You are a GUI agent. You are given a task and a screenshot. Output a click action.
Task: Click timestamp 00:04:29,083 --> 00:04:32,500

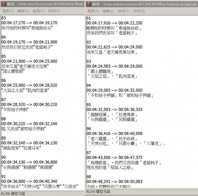point(114,90)
